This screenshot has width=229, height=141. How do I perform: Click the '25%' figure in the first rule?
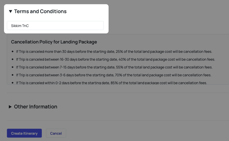point(119,52)
